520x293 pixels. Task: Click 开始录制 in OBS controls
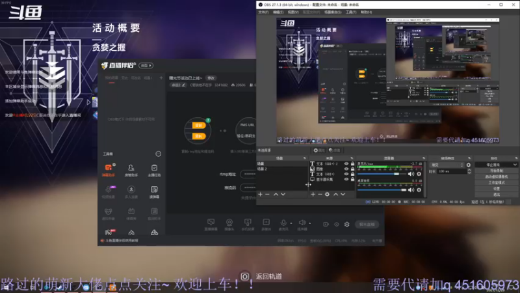(496, 171)
